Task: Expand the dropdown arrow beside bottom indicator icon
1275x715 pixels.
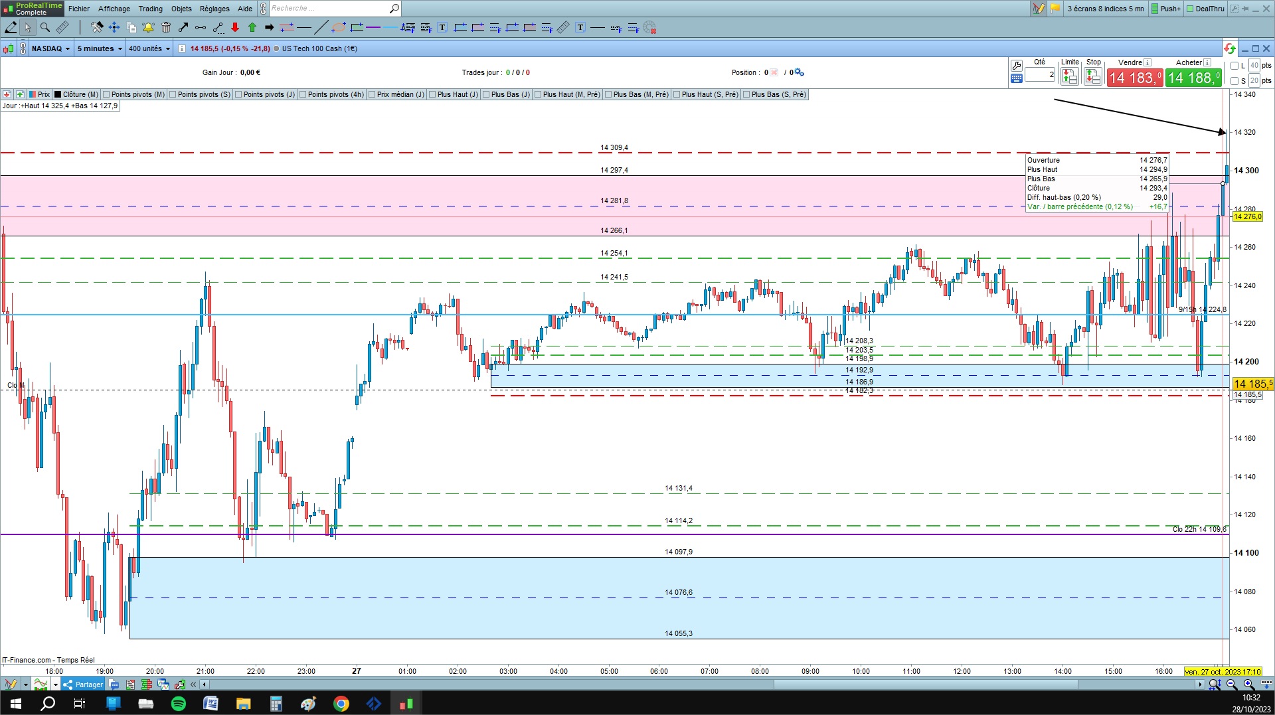Action: tap(55, 684)
